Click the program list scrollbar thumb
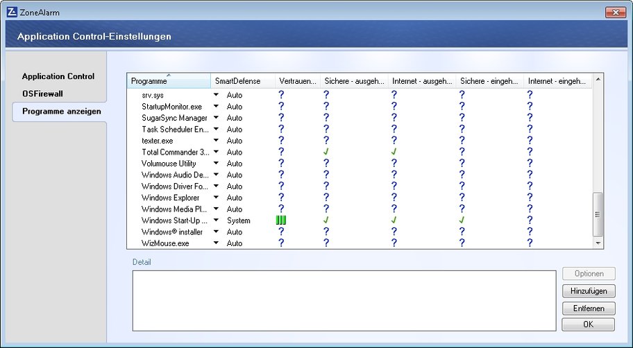This screenshot has width=633, height=348. (598, 214)
